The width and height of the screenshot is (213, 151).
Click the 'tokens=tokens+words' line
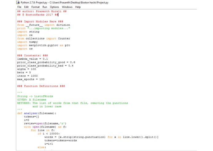coord(61,140)
